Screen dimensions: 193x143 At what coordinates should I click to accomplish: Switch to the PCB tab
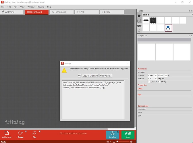pos(87,12)
